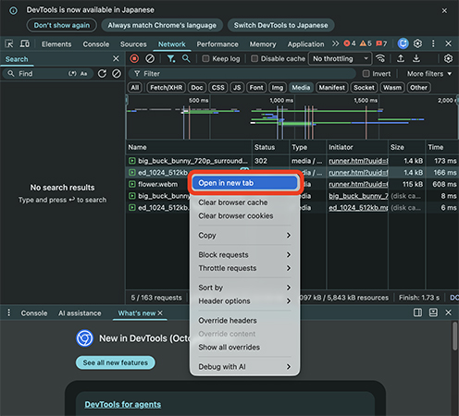This screenshot has height=416, width=459.
Task: Toggle the device toolbar icon
Action: pos(25,43)
